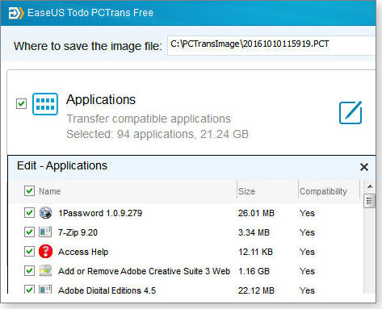Close the Edit - Applications panel
382x309 pixels.
tap(364, 167)
